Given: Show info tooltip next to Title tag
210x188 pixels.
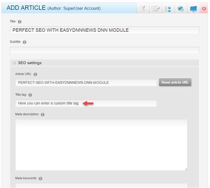Looking at the screenshot, I should click(x=30, y=95).
